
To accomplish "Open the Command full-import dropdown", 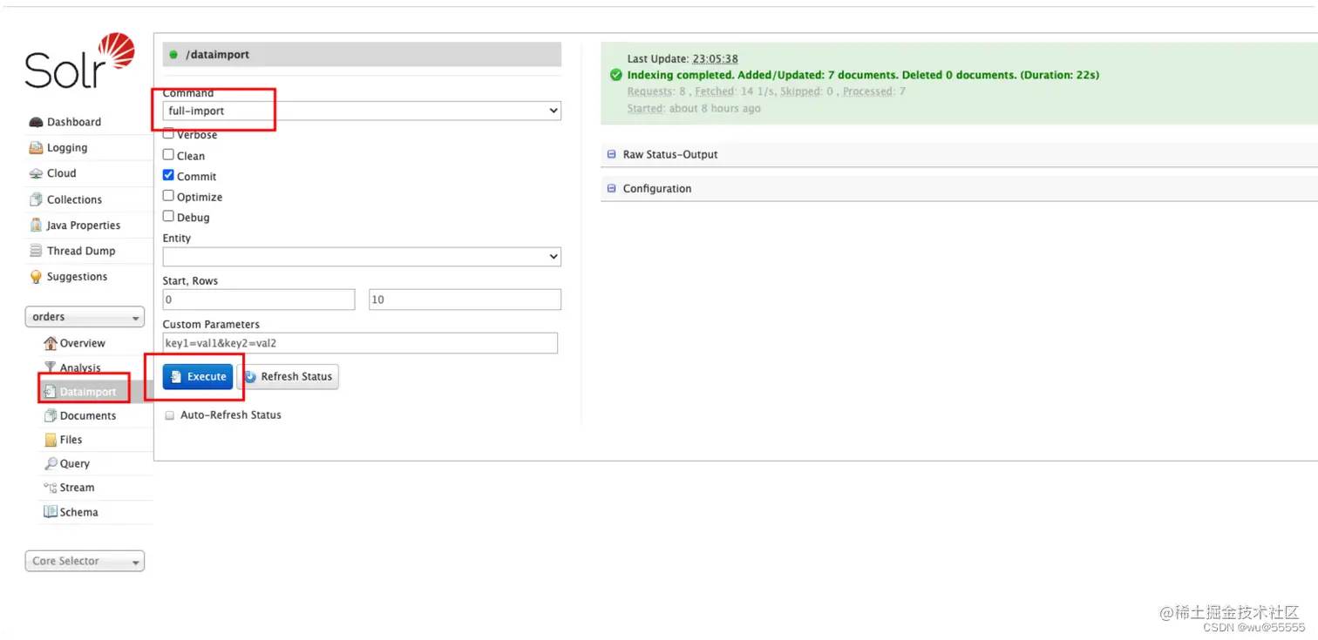I will (x=362, y=111).
